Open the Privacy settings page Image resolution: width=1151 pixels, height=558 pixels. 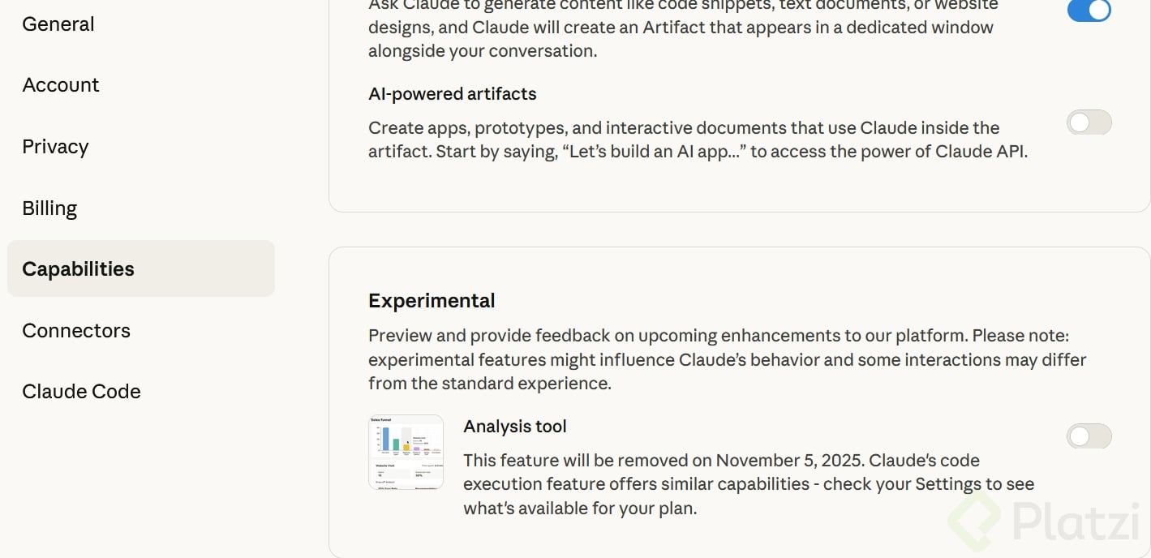click(55, 147)
